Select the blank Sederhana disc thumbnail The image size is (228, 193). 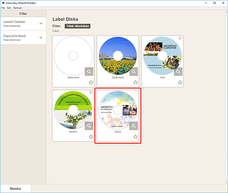click(73, 56)
